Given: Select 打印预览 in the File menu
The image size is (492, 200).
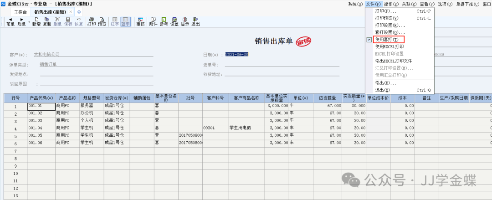Looking at the screenshot, I should coord(386,18).
